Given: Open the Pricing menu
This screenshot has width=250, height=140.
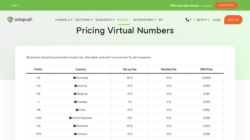Looking at the screenshot, I should coord(124,20).
